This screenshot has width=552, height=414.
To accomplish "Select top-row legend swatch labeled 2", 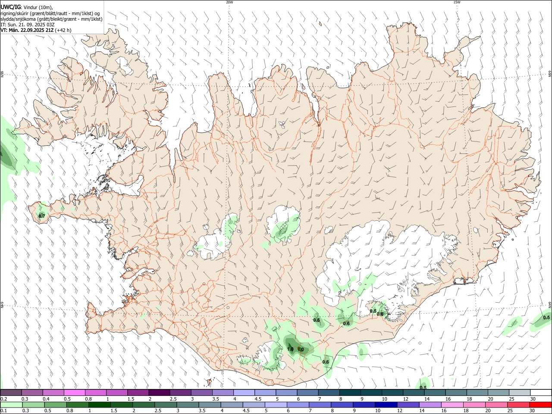I will 159,393.
